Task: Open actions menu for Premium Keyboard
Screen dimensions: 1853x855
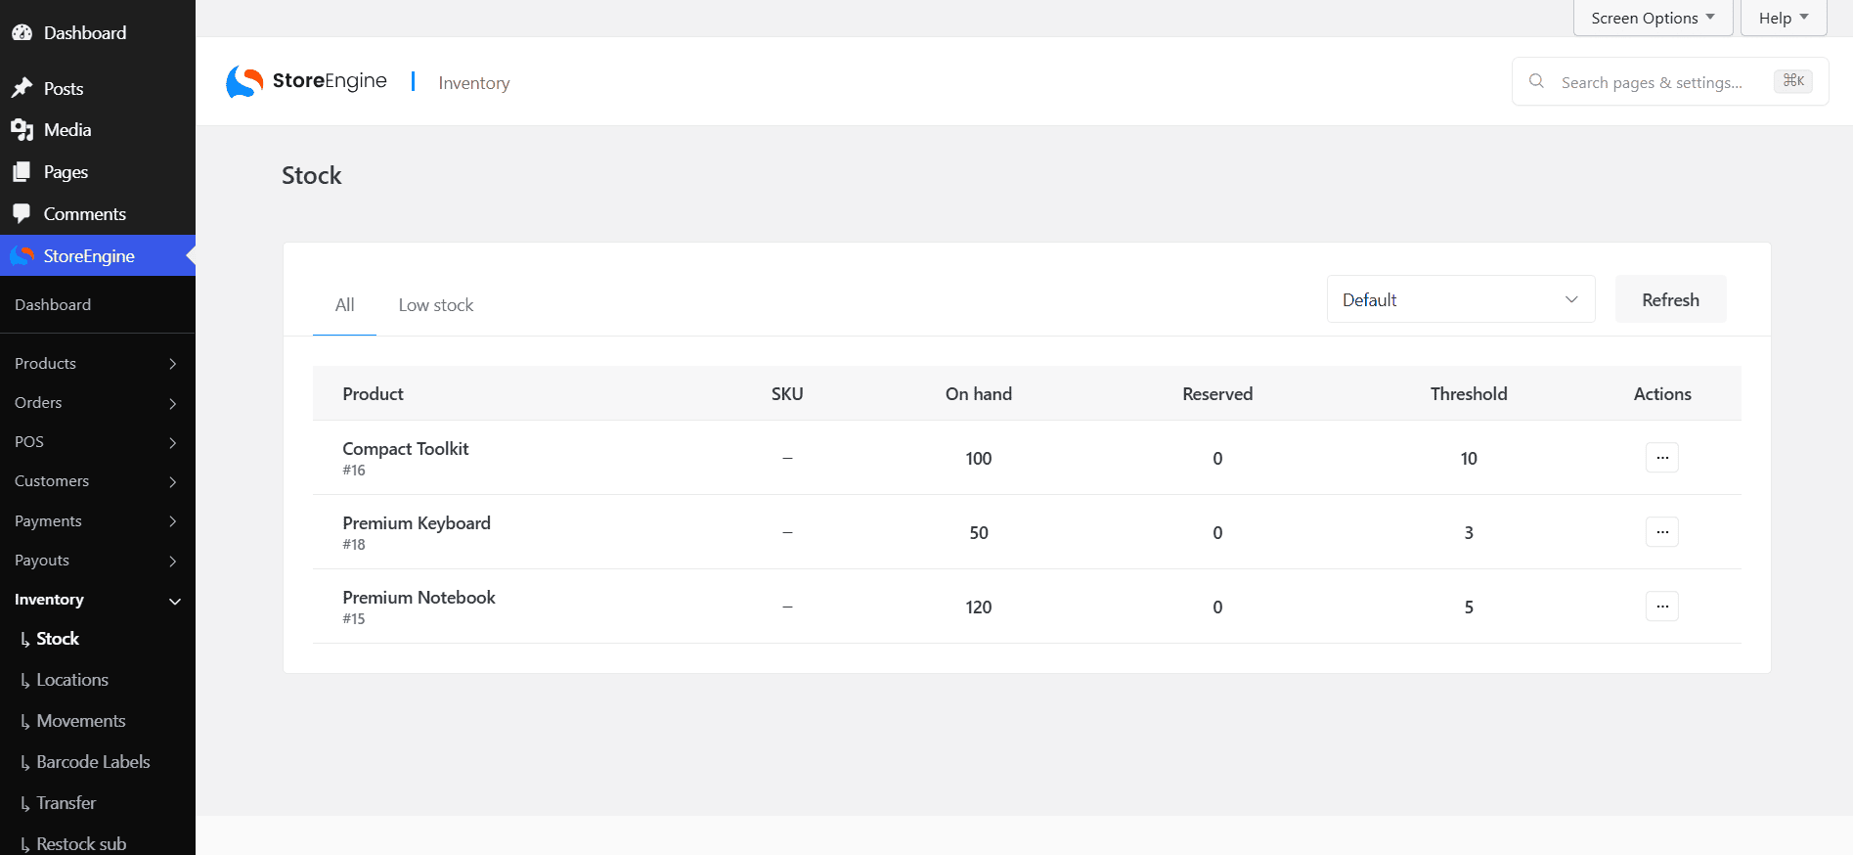Action: tap(1662, 532)
